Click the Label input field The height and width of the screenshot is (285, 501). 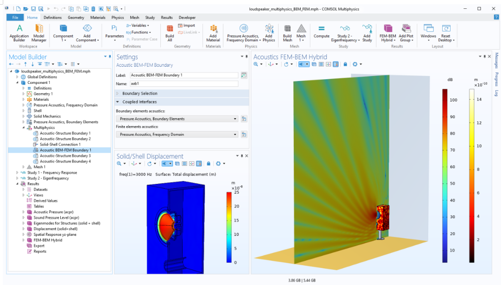click(x=184, y=75)
